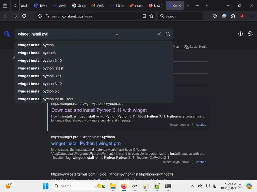Open cached link for winget.run result
257x192 pixels.
[x=201, y=125]
